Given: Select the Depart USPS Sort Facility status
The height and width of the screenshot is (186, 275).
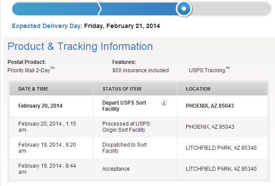Looking at the screenshot, I should [x=124, y=106].
